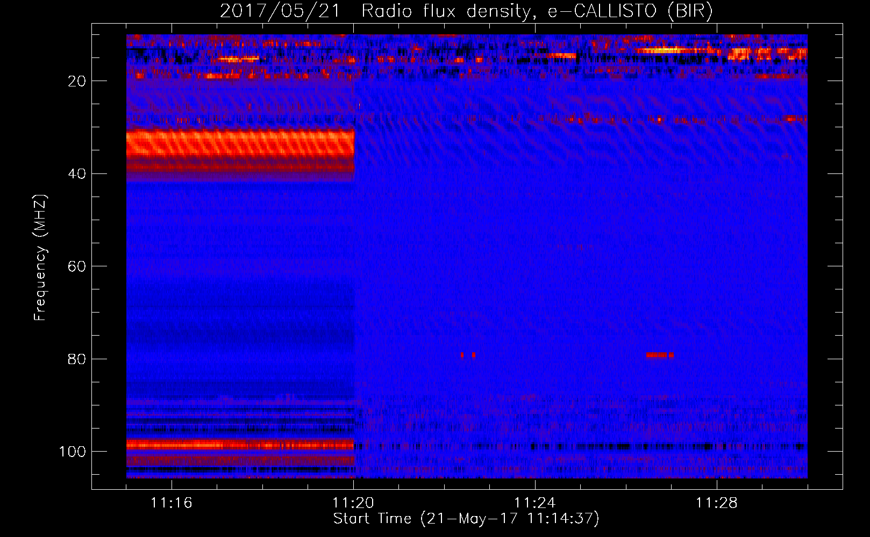Select the 'Frequency (MHZ)' y-axis label
The height and width of the screenshot is (537, 870).
(x=40, y=257)
